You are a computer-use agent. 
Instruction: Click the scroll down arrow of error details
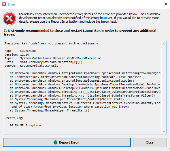(x=164, y=132)
